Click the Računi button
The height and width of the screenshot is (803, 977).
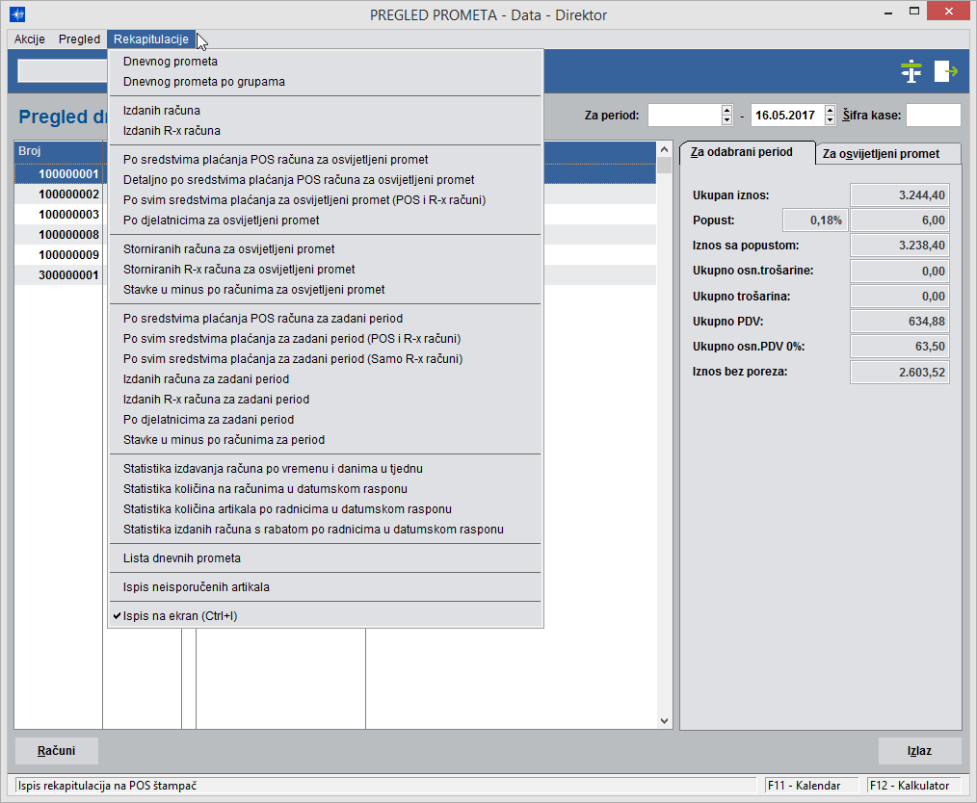(56, 751)
